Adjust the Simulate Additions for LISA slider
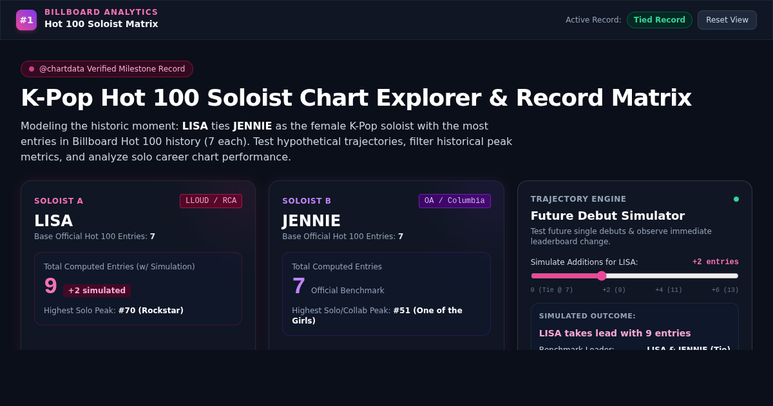 [635, 276]
